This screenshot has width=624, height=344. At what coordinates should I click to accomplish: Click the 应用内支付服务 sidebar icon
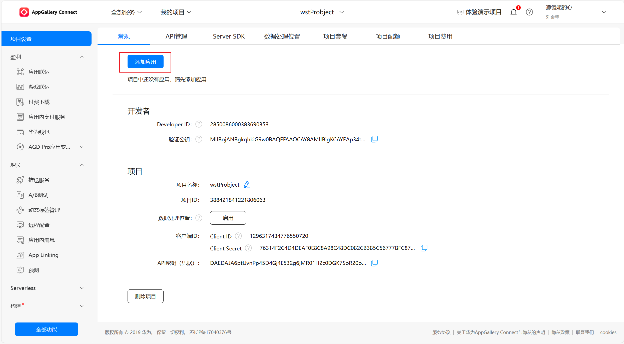[20, 117]
